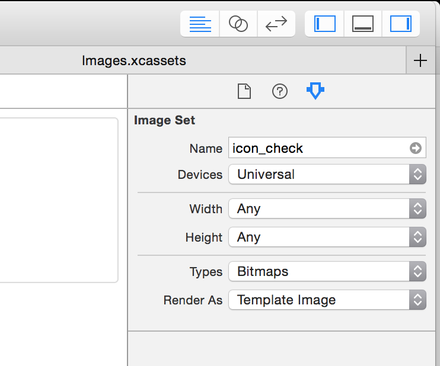Show the Quick Help inspector
The height and width of the screenshot is (366, 440).
[280, 91]
